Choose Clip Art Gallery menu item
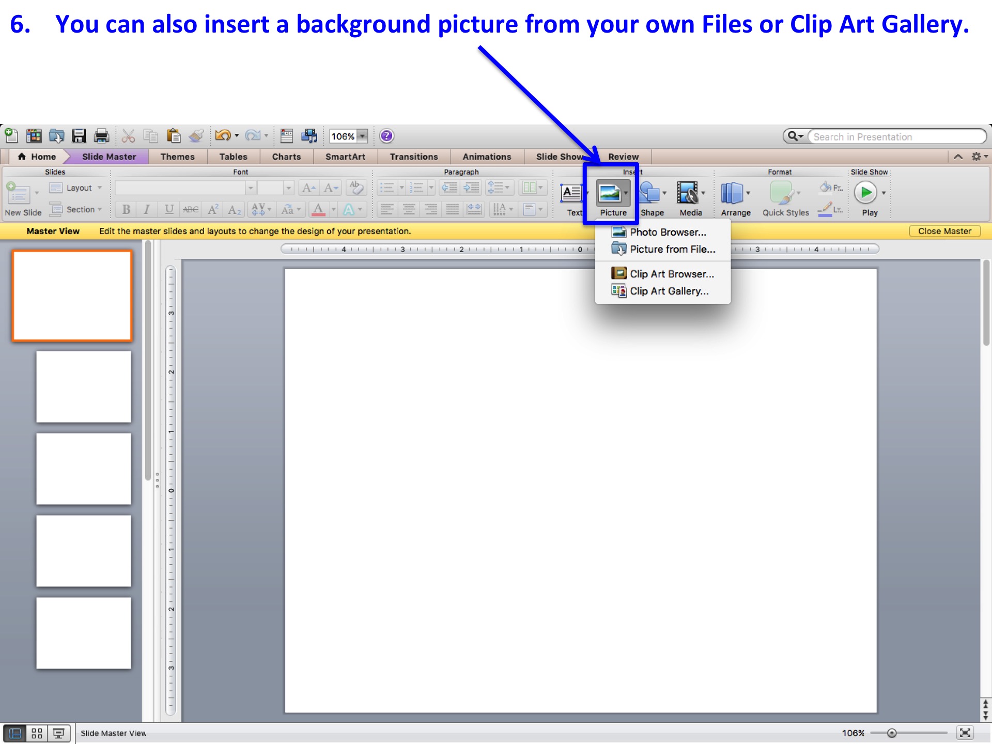992x744 pixels. tap(663, 291)
